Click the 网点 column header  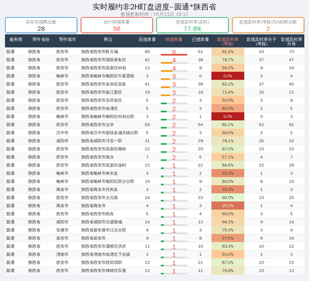click(x=108, y=39)
